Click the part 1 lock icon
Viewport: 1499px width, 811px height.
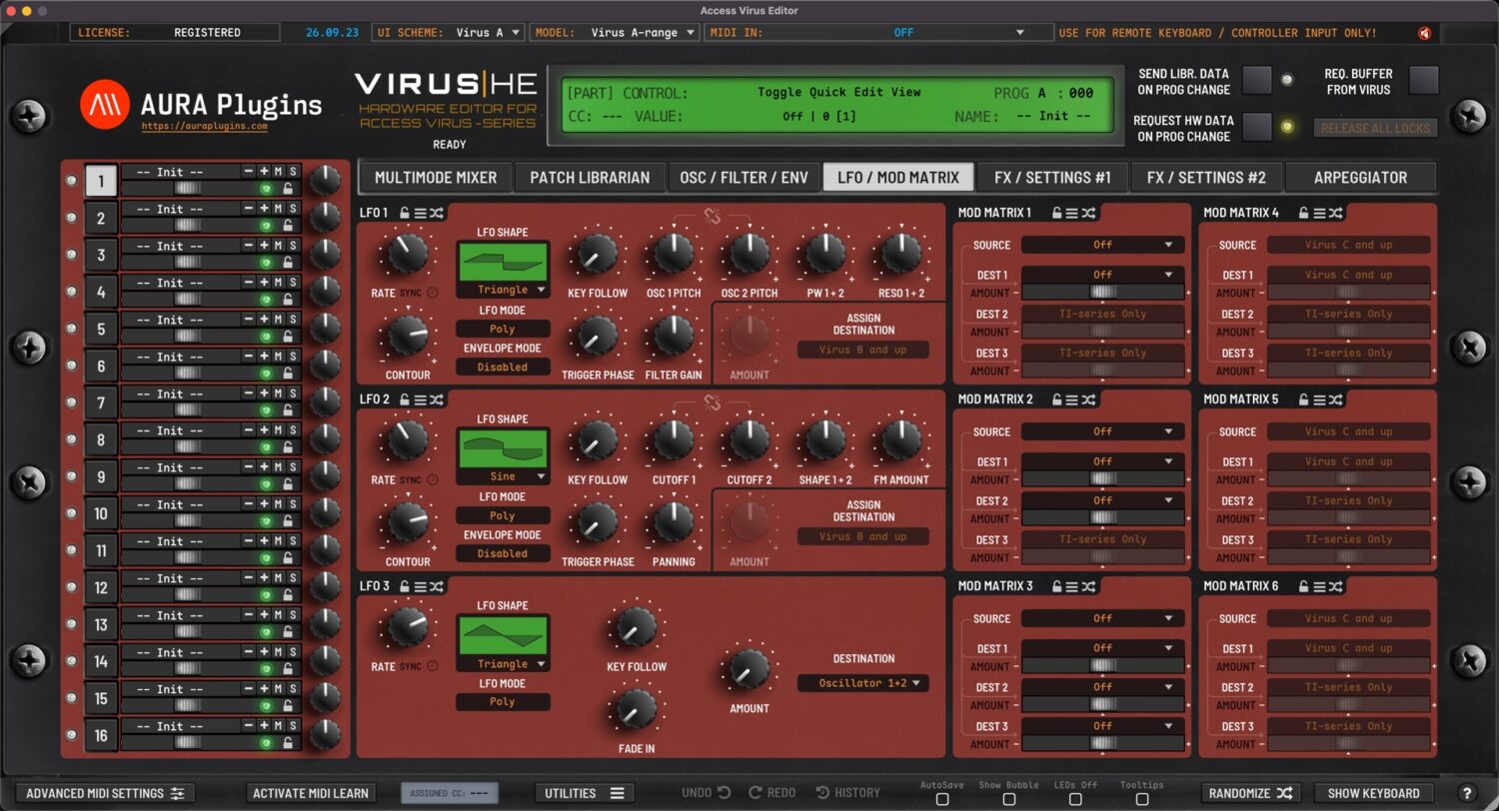pyautogui.click(x=288, y=188)
